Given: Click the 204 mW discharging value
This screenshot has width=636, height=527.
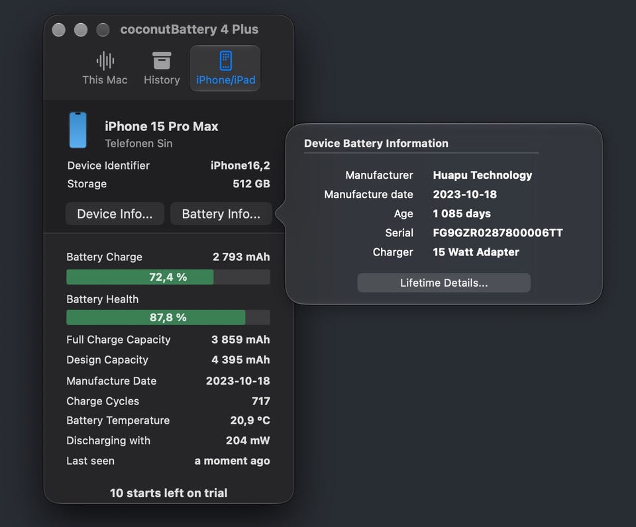Looking at the screenshot, I should click(x=248, y=440).
